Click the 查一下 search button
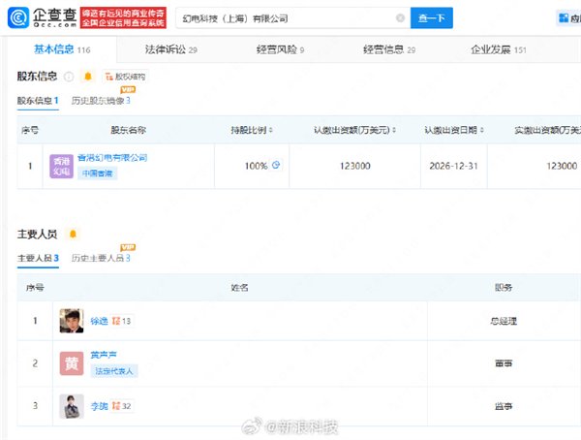Screen dimensions: 581x440 tap(431, 17)
